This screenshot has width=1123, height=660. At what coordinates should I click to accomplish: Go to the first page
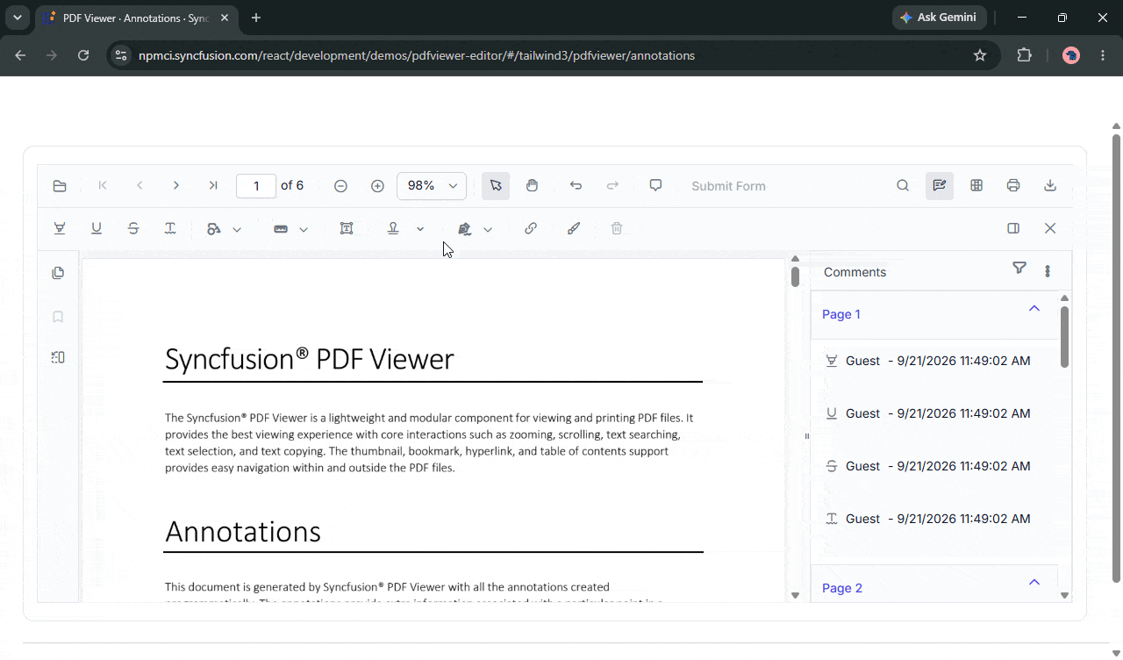pyautogui.click(x=103, y=186)
